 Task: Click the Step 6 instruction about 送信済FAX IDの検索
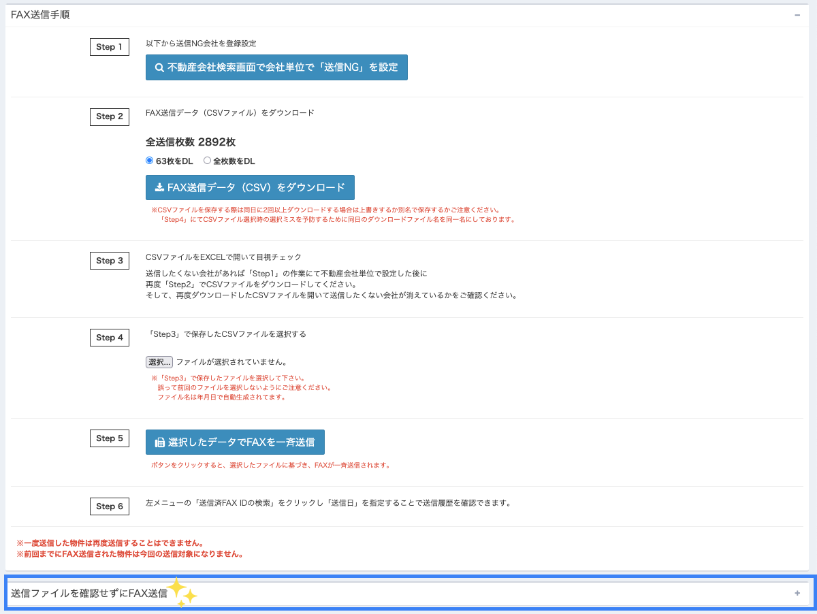pos(328,504)
